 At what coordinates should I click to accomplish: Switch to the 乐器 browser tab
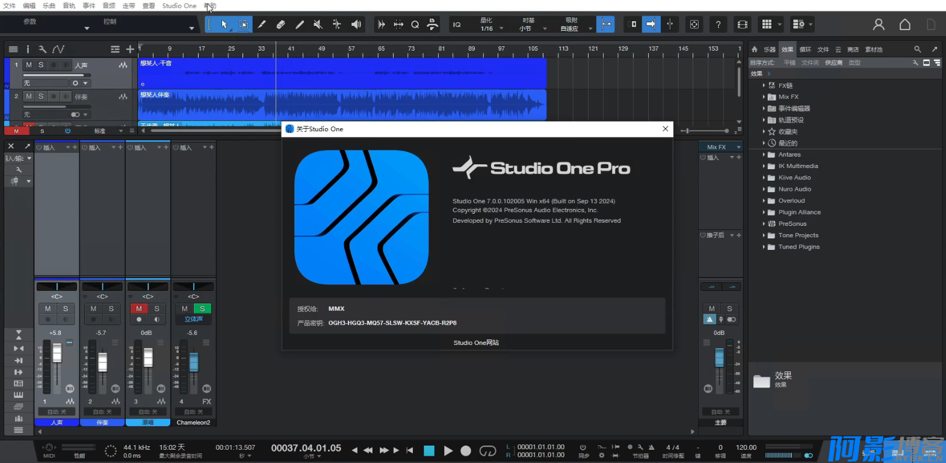pyautogui.click(x=770, y=49)
